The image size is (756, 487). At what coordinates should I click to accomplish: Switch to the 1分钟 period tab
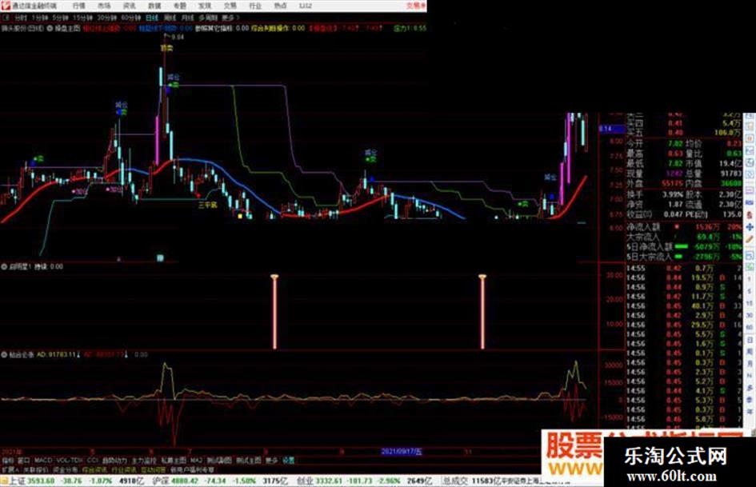click(39, 18)
